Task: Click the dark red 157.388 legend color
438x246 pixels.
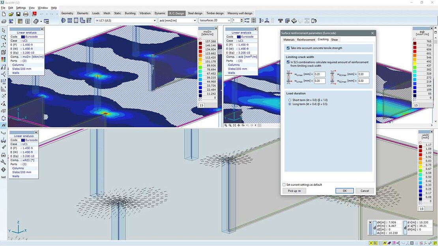Action: click(201, 41)
